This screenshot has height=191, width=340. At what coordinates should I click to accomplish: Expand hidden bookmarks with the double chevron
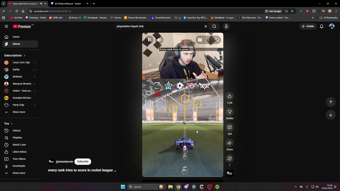(313, 18)
